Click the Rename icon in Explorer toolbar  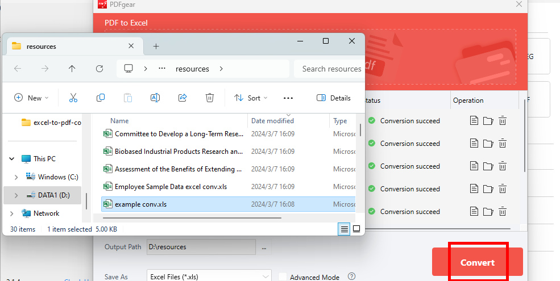[155, 98]
